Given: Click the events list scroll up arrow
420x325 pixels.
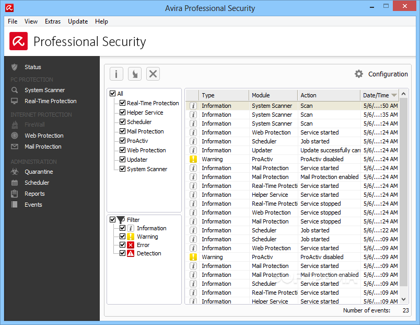Looking at the screenshot, I should (x=404, y=94).
